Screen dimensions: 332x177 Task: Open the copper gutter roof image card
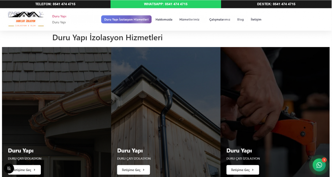[57, 112]
